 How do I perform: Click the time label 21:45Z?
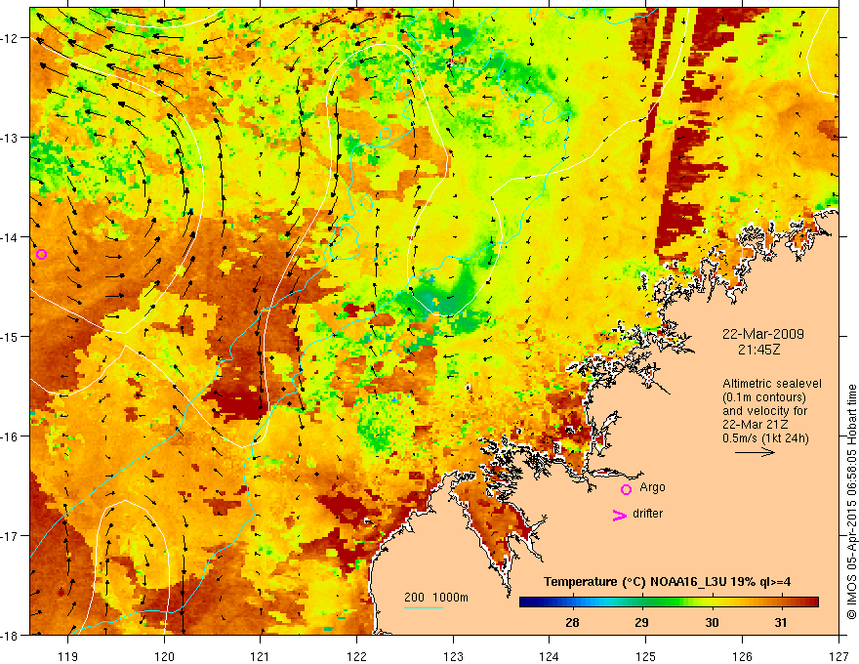758,350
